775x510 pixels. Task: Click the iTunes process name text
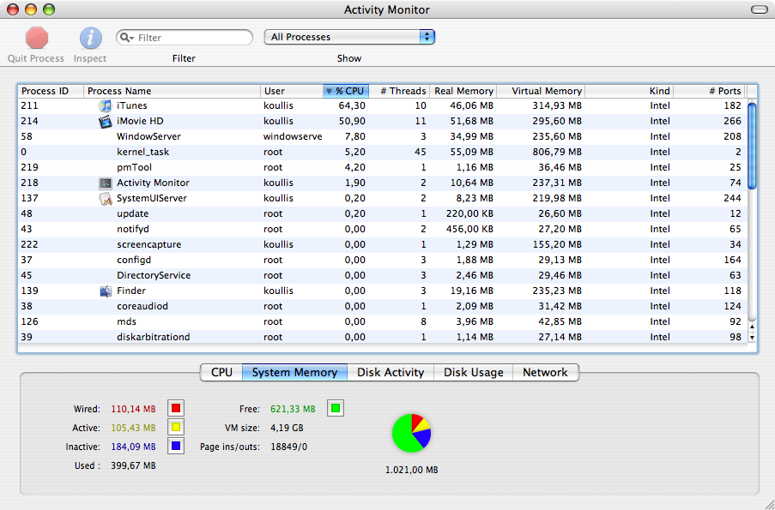[x=132, y=105]
